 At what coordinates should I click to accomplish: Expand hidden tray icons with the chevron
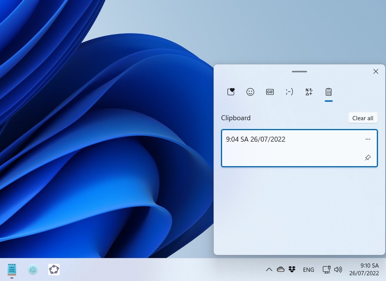click(x=269, y=270)
